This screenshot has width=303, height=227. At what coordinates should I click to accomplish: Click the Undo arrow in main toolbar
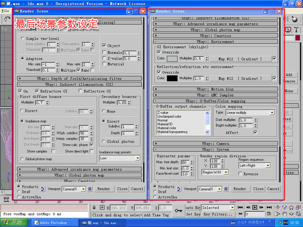(7, 19)
